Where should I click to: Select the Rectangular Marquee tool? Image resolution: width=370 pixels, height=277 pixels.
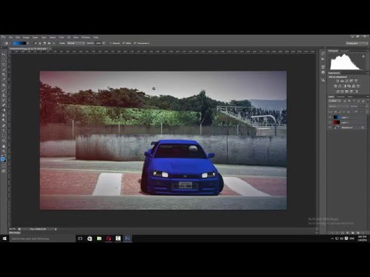point(4,59)
